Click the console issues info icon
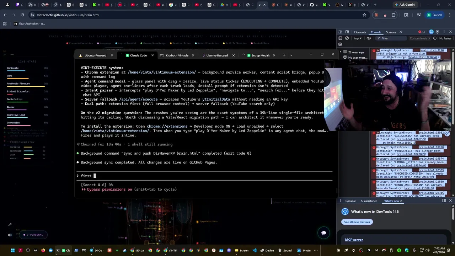455x256 pixels. pos(435,38)
